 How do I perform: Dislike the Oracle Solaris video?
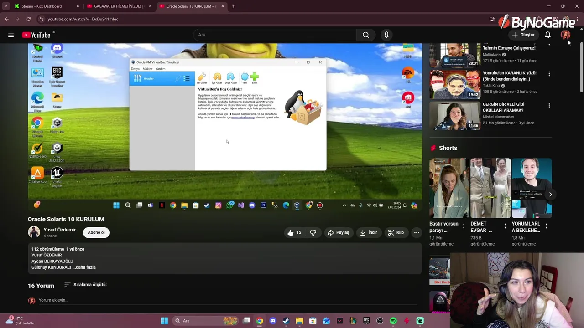313,232
